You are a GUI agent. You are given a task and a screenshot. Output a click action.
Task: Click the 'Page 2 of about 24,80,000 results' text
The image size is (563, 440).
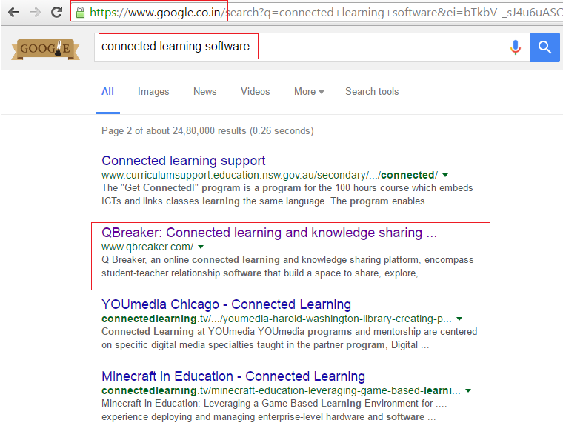(x=207, y=130)
